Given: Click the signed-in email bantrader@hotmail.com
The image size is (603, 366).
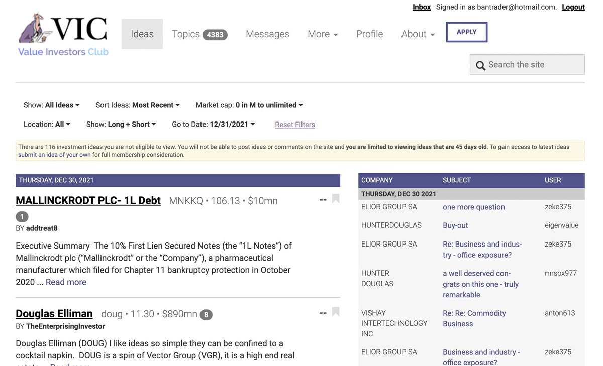Looking at the screenshot, I should [x=516, y=7].
